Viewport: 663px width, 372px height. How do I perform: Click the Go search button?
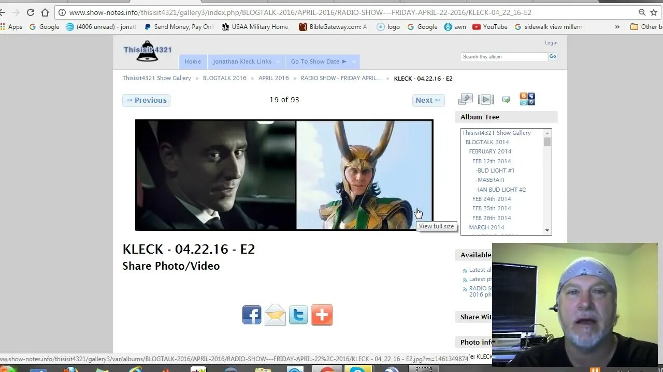[x=553, y=57]
